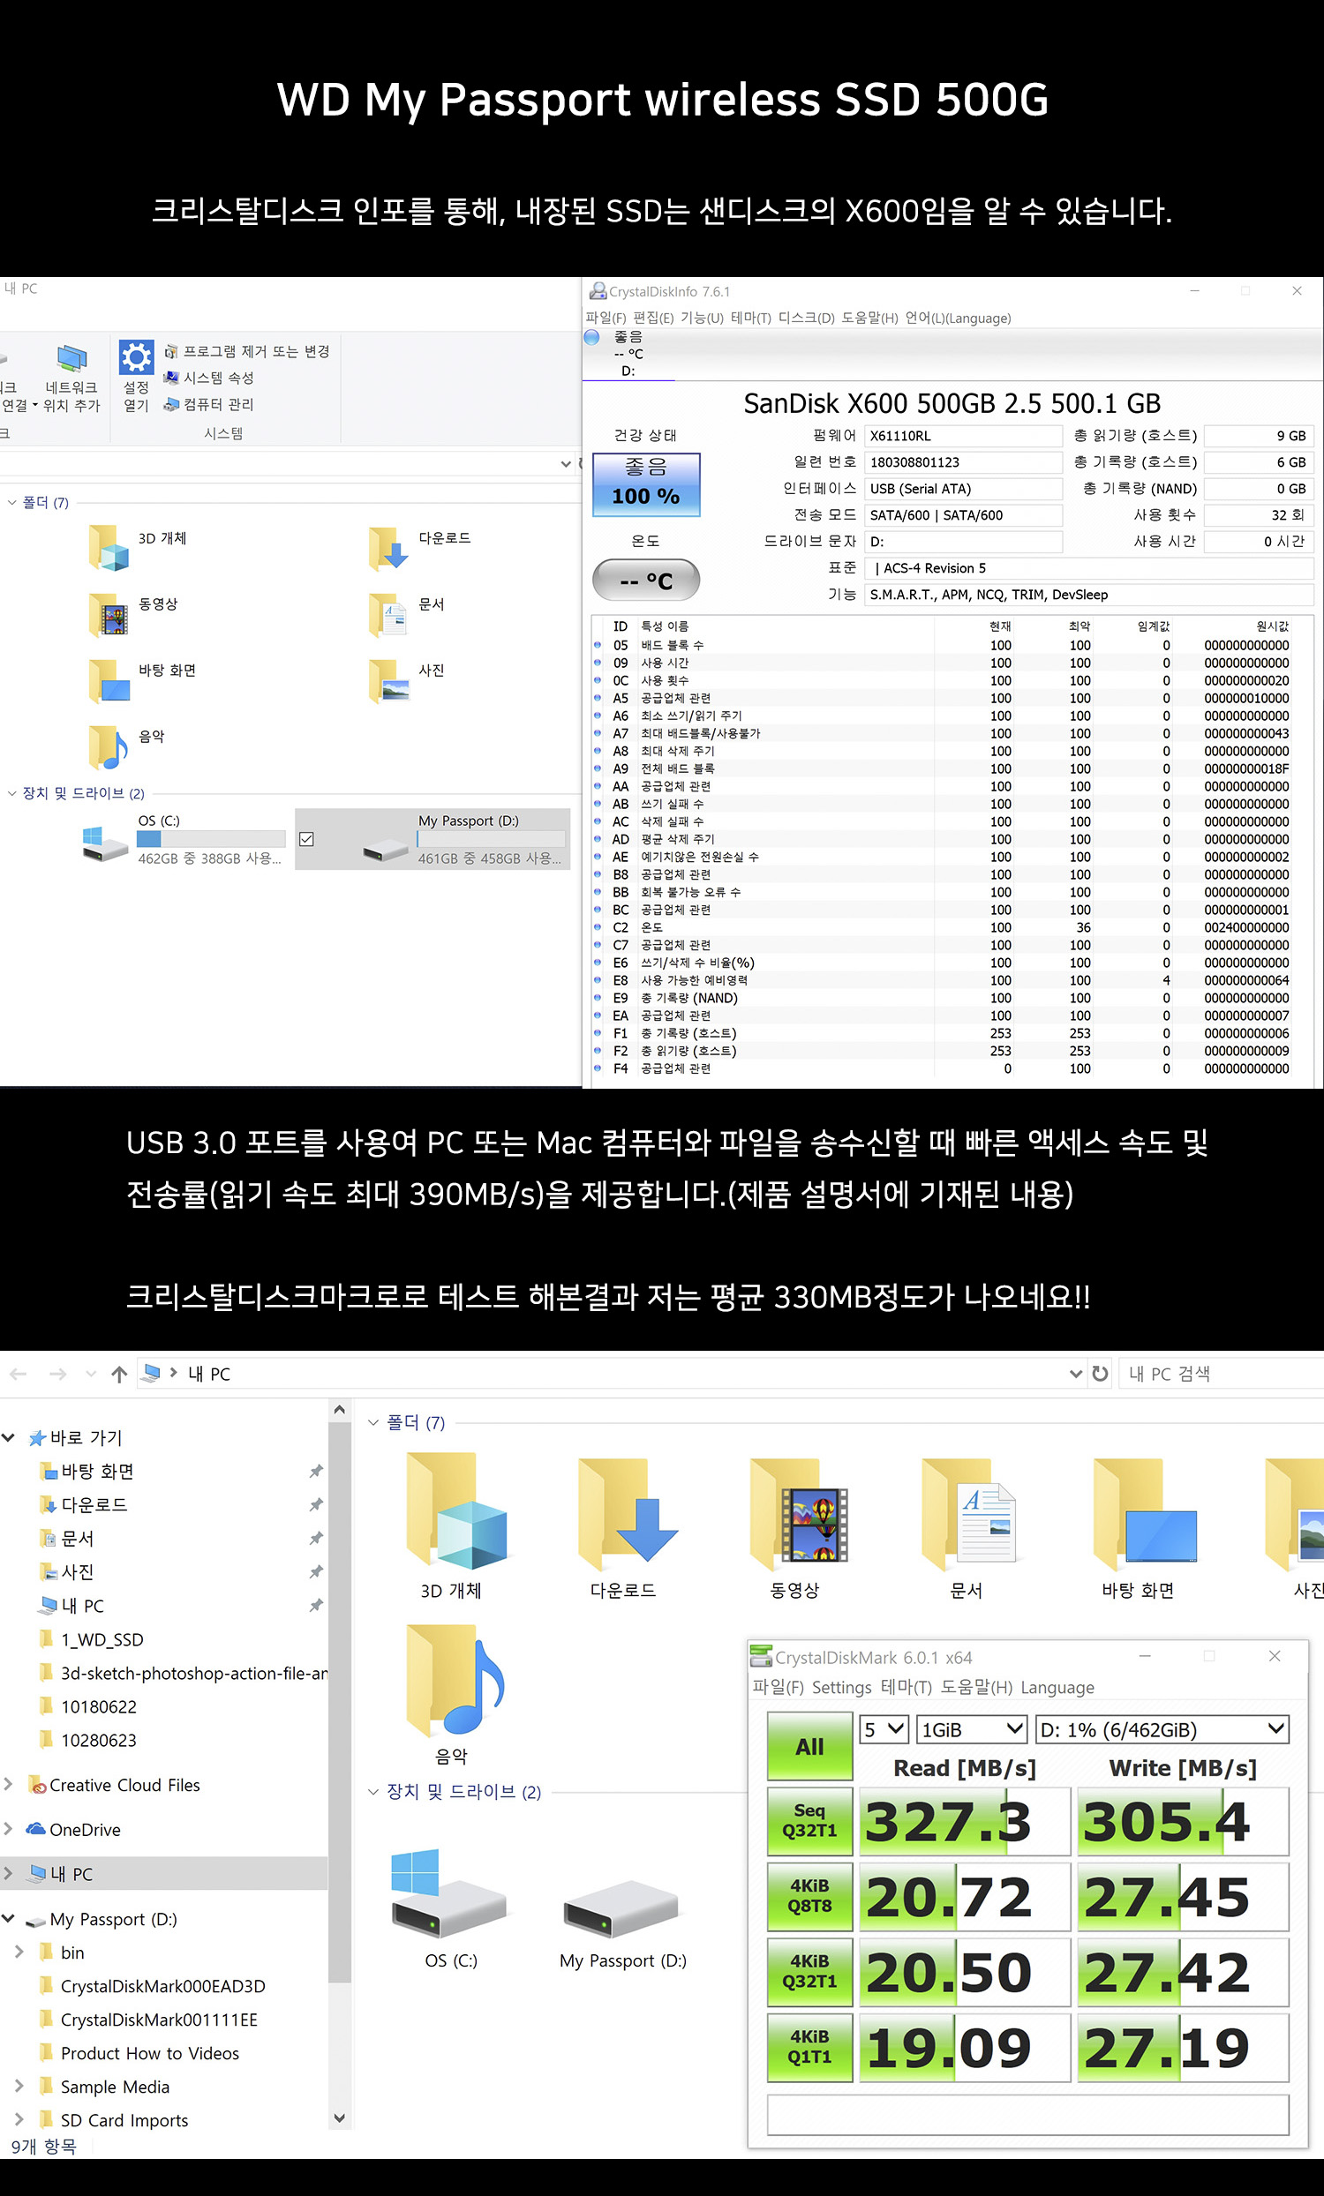Open large OS (C:) drive in lower explorer
This screenshot has height=2196, width=1324.
[450, 1908]
